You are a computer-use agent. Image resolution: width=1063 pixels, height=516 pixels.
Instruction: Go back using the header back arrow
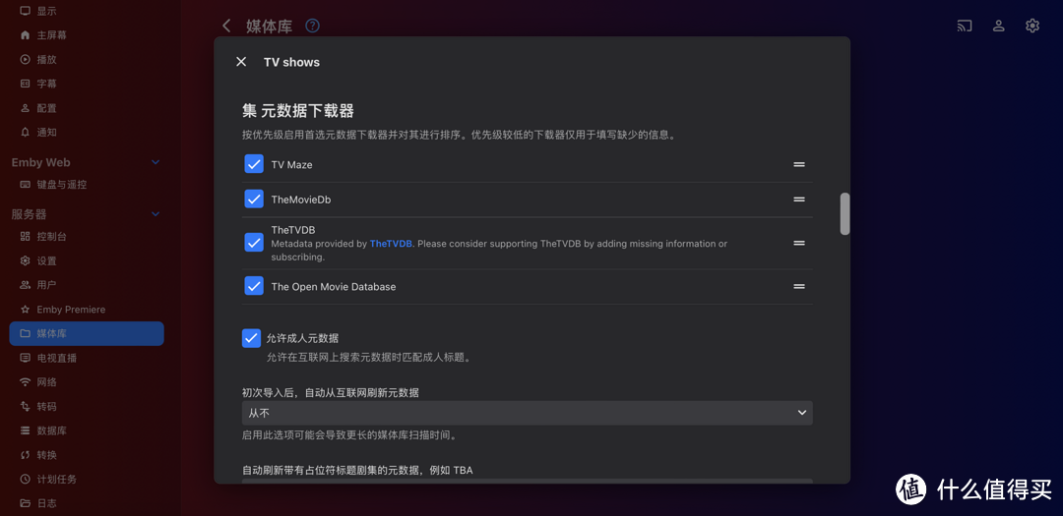(x=226, y=26)
